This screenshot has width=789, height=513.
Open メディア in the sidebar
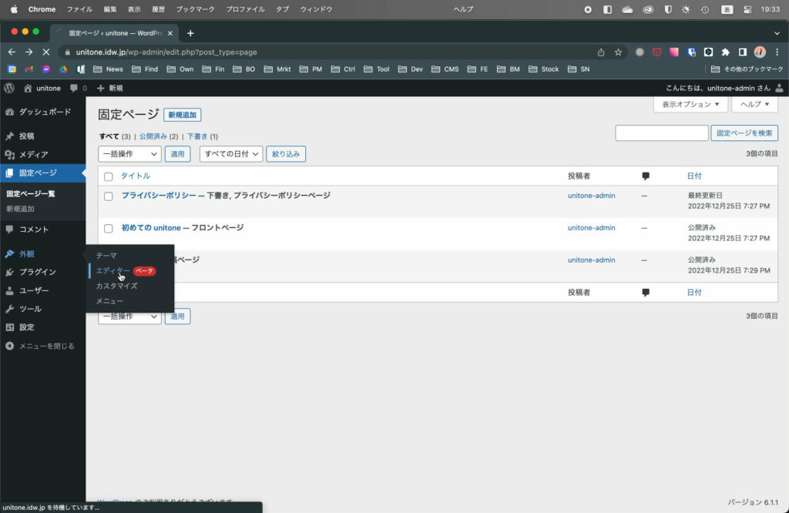(33, 154)
